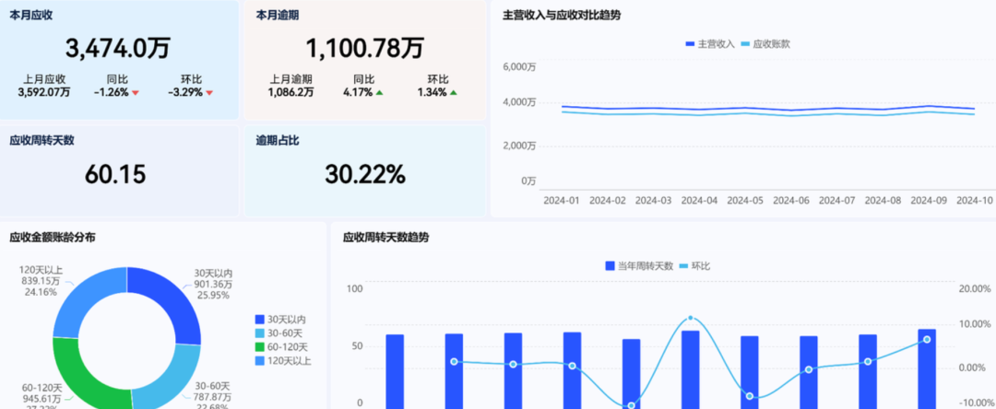The width and height of the screenshot is (996, 409).
Task: Hide the 当年周转天数 bar series via legend
Action: click(x=639, y=265)
